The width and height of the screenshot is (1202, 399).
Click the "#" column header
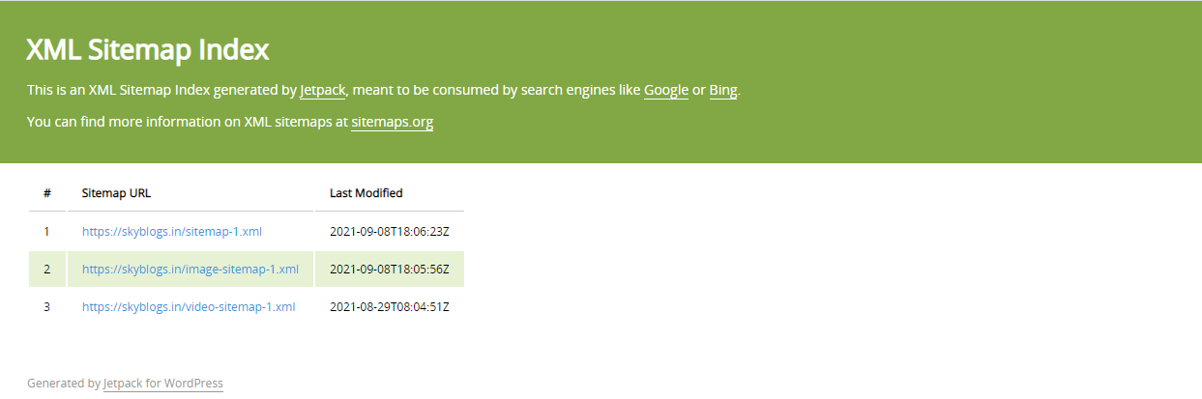tap(47, 193)
